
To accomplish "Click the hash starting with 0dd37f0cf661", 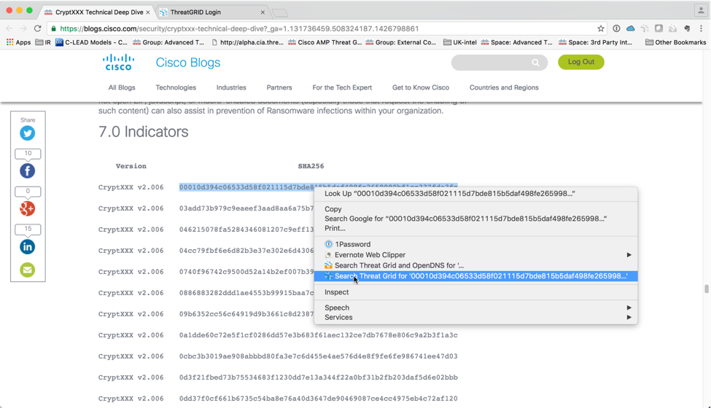I will [x=319, y=399].
